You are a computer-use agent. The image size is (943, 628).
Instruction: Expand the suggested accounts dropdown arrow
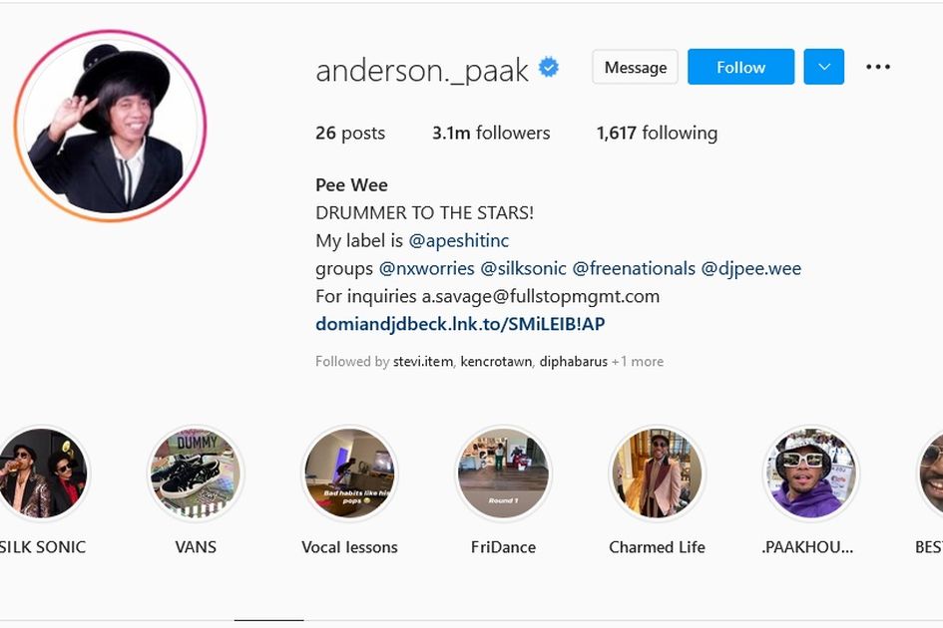click(824, 67)
